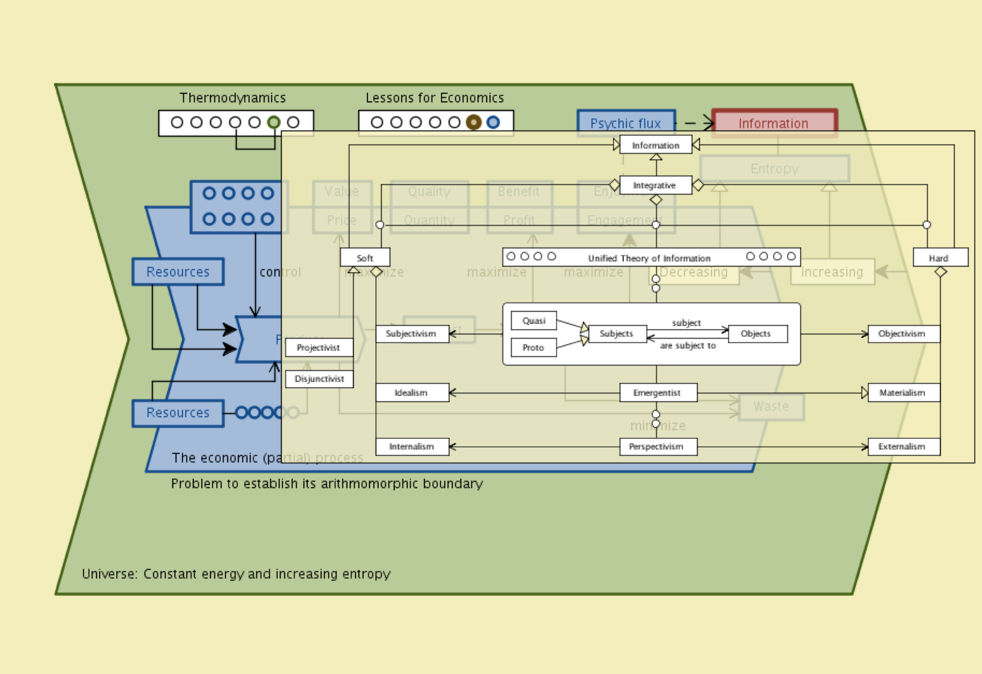Click the Quasi node
This screenshot has width=982, height=674.
[x=534, y=321]
